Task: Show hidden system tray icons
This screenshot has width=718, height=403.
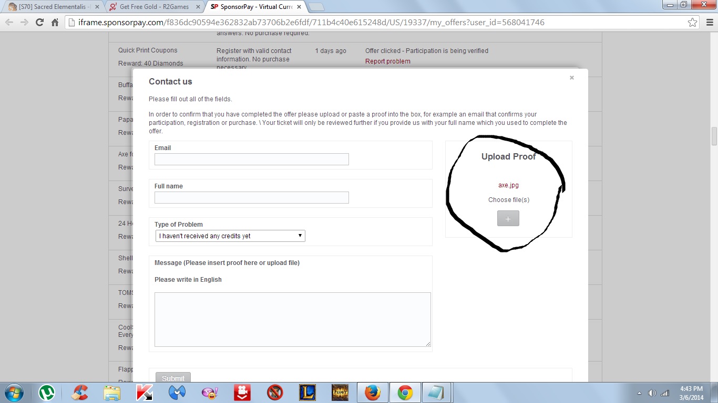Action: pyautogui.click(x=640, y=393)
